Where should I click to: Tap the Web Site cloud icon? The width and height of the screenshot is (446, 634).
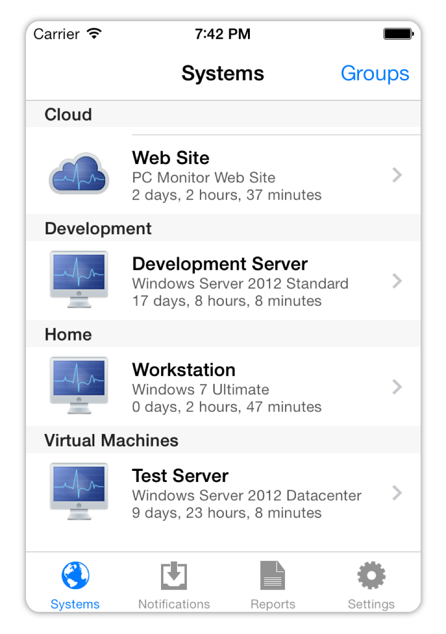pyautogui.click(x=79, y=173)
